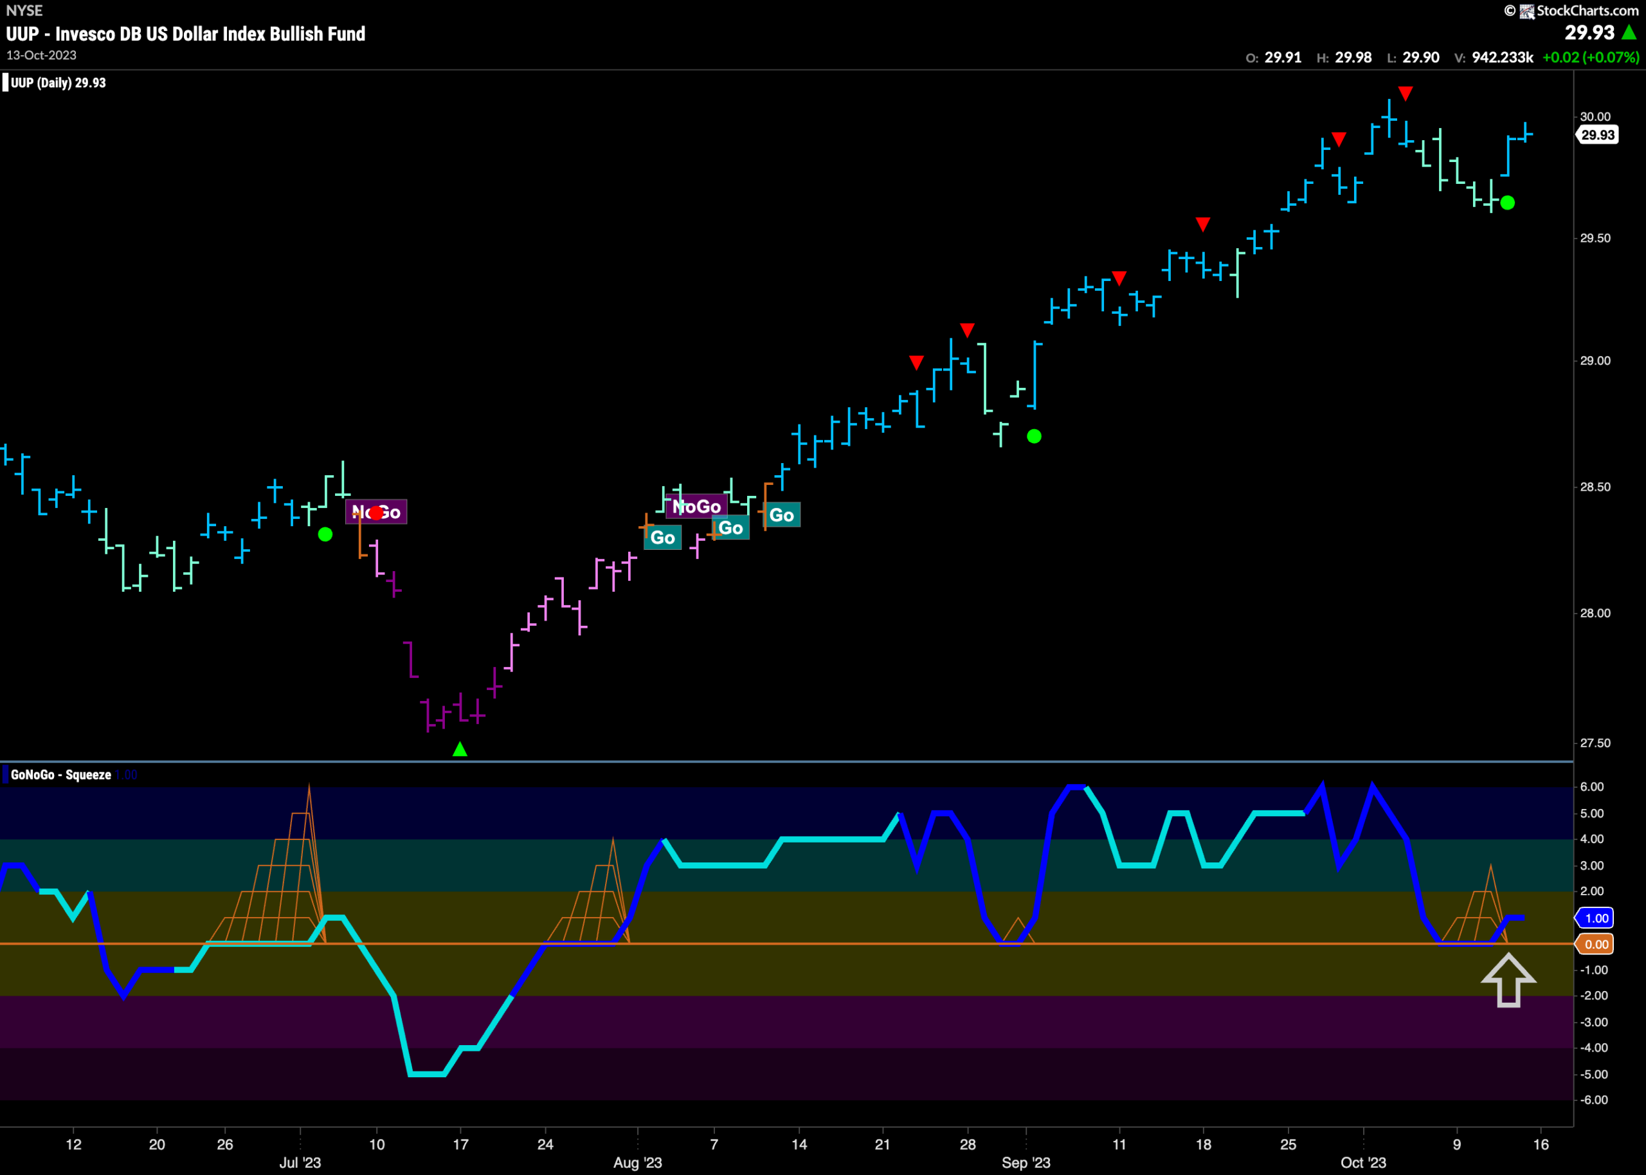Click the green circle marker near early September

1034,436
